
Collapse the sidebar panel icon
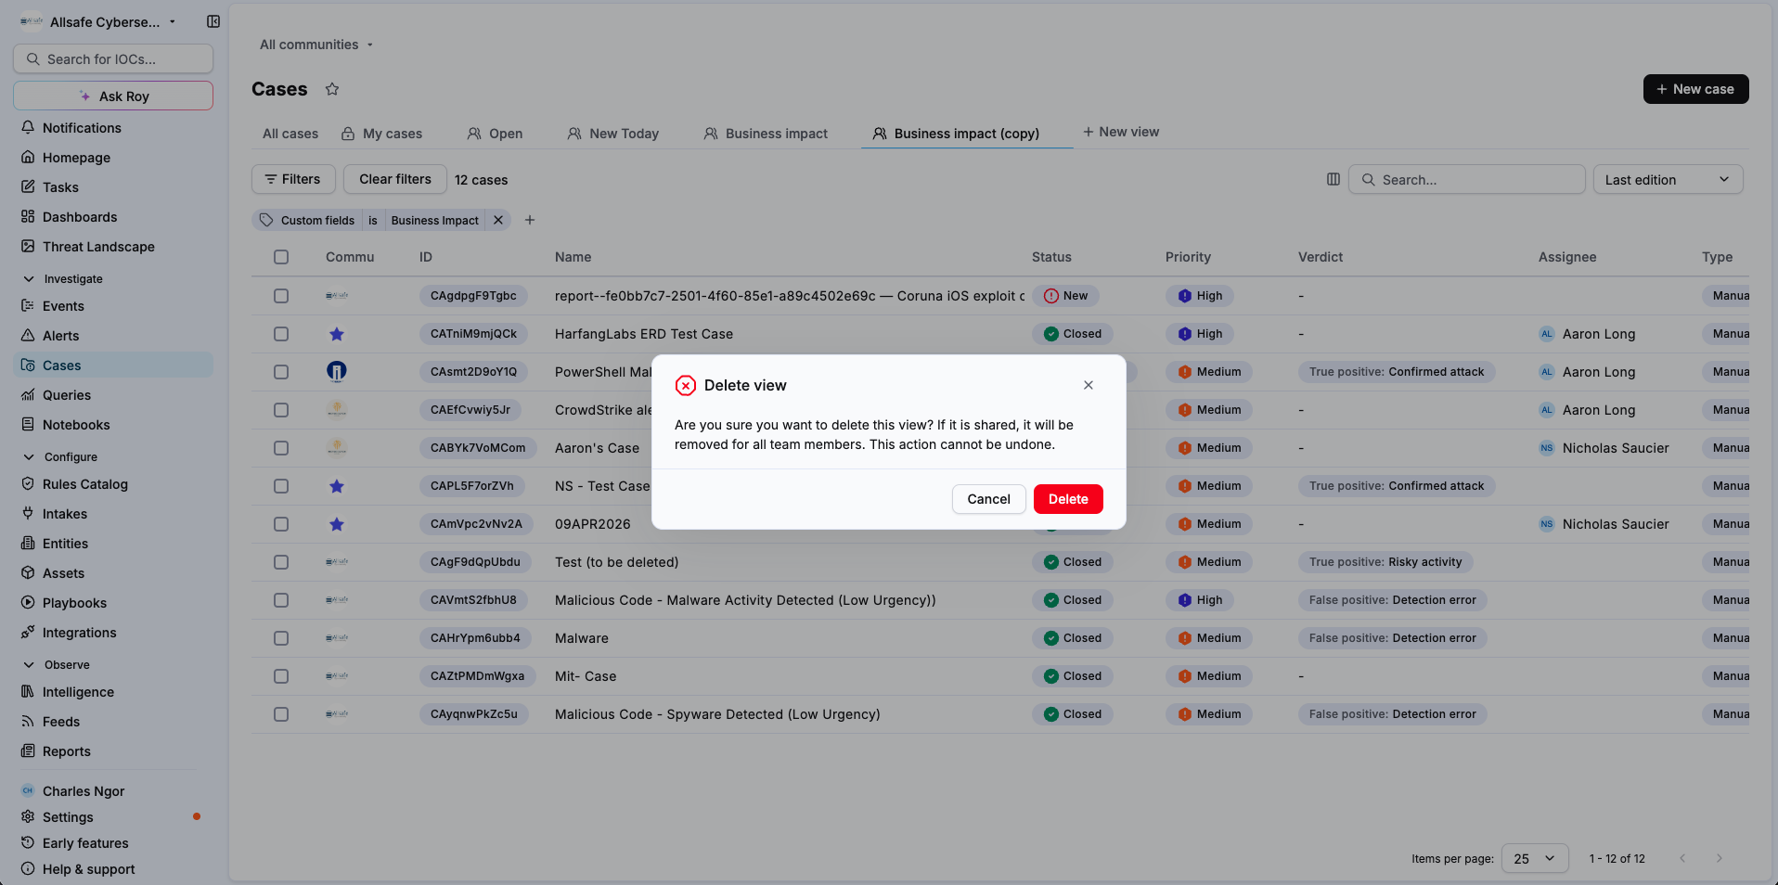tap(213, 21)
